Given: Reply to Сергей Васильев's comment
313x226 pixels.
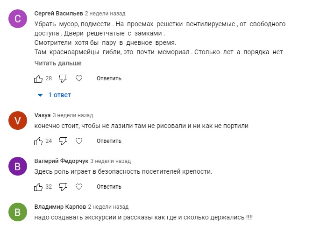Looking at the screenshot, I should pos(109,78).
